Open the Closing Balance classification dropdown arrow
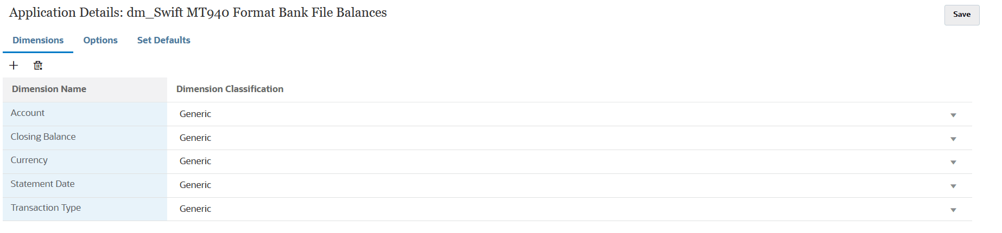 [953, 139]
